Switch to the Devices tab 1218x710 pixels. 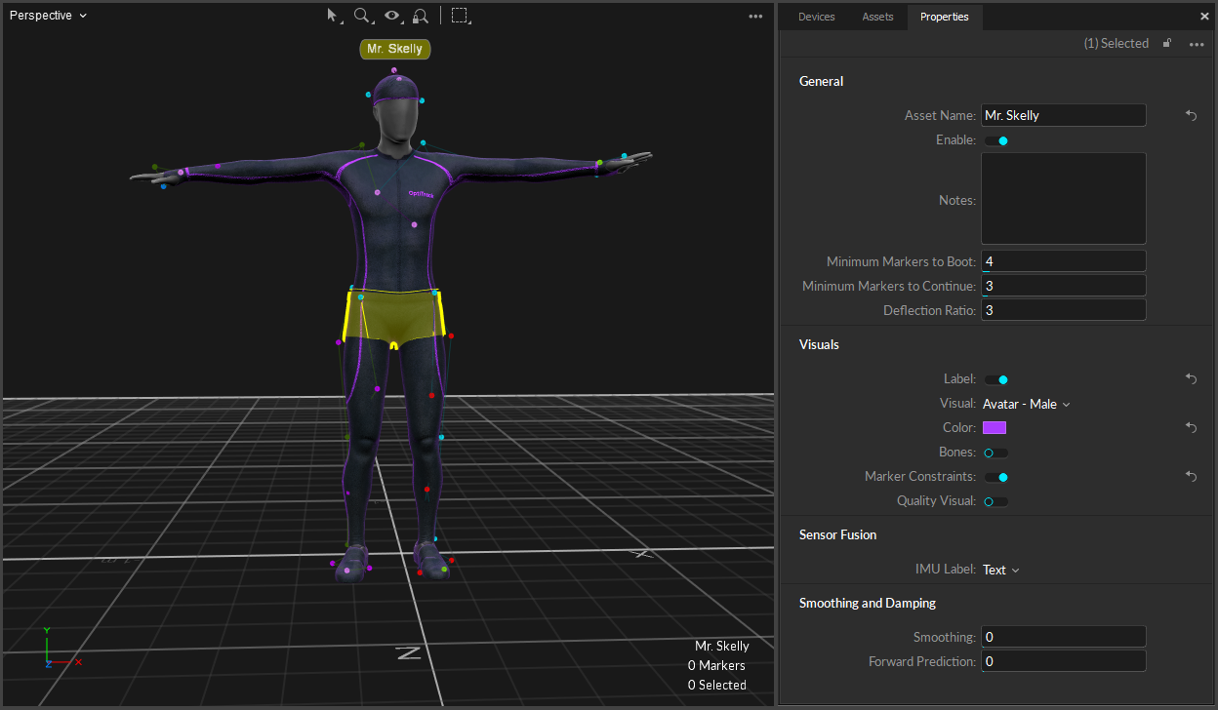tap(816, 17)
